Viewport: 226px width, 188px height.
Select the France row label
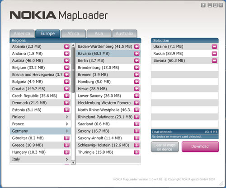coord(18,124)
